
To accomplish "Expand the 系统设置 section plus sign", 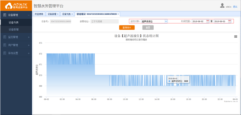I will (x=29, y=53).
